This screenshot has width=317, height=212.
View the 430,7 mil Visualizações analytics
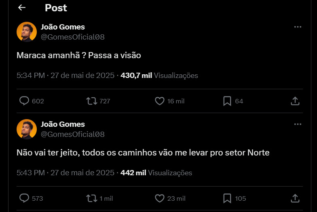pyautogui.click(x=159, y=76)
